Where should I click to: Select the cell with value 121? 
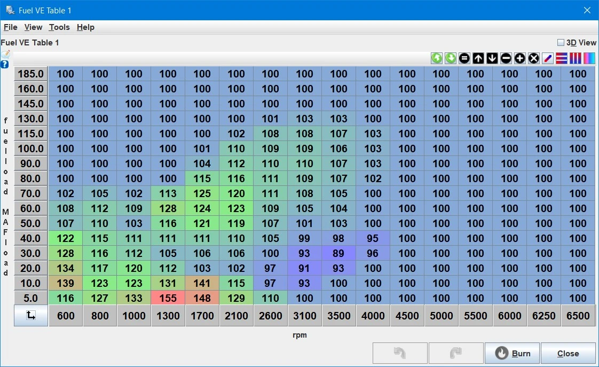click(202, 223)
